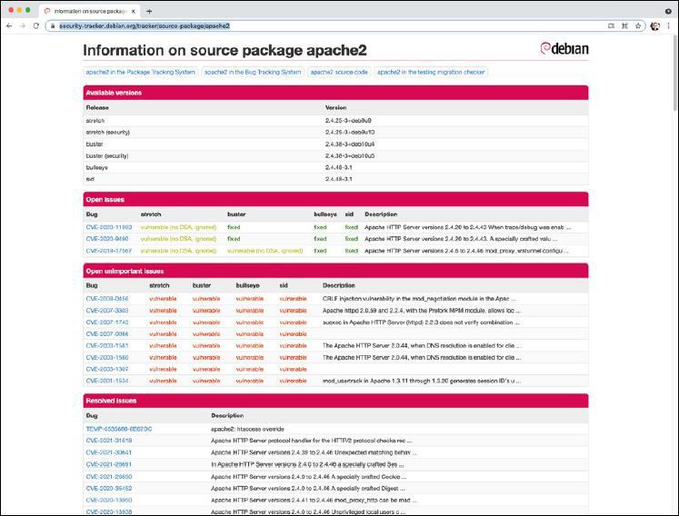Open the browser three-dot menu
679x516 pixels.
pyautogui.click(x=669, y=26)
